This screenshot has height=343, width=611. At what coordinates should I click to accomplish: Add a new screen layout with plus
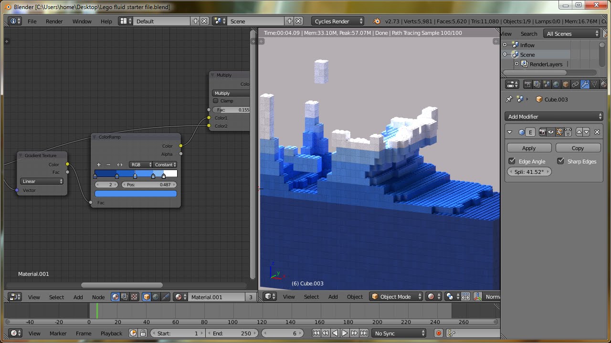tap(195, 21)
